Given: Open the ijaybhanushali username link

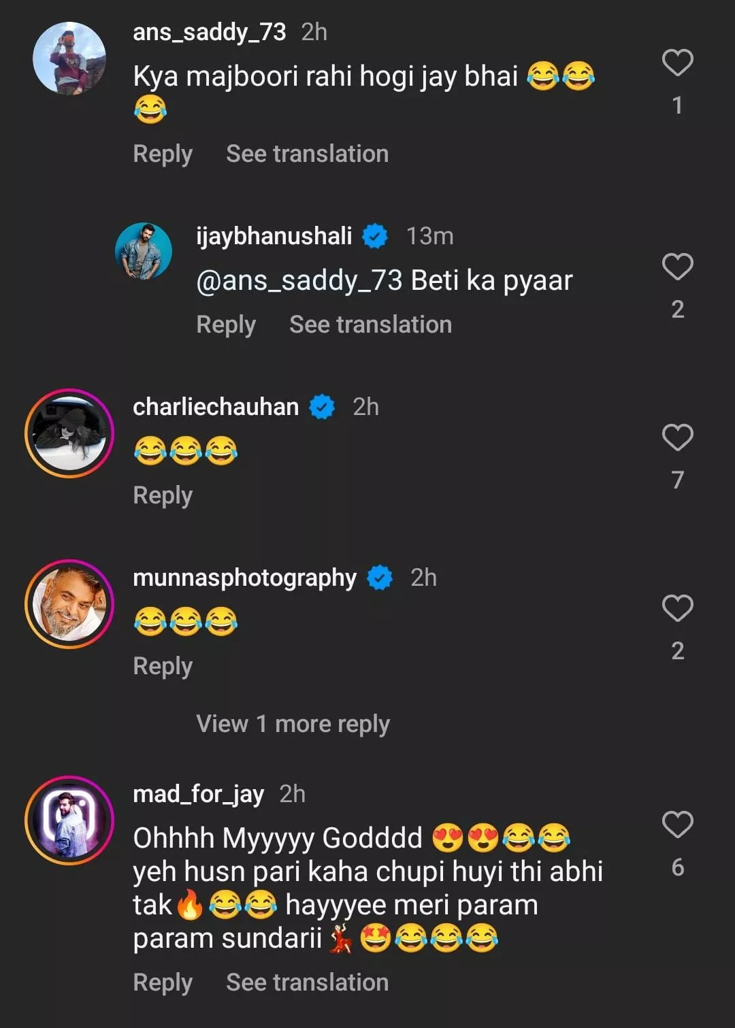Looking at the screenshot, I should 274,236.
